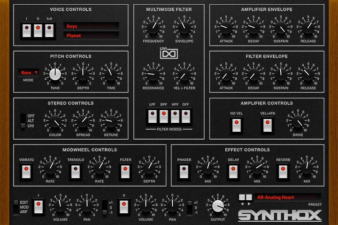
Task: Toggle the VIBRATO modwheel switch
Action: point(26,172)
